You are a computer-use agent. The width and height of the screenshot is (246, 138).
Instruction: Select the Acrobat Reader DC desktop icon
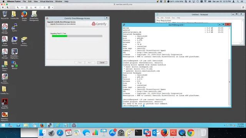pyautogui.click(x=5, y=103)
